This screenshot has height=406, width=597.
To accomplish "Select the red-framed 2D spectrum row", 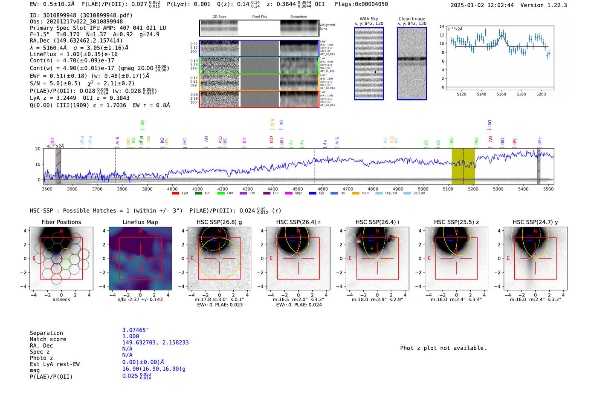I will tap(259, 99).
